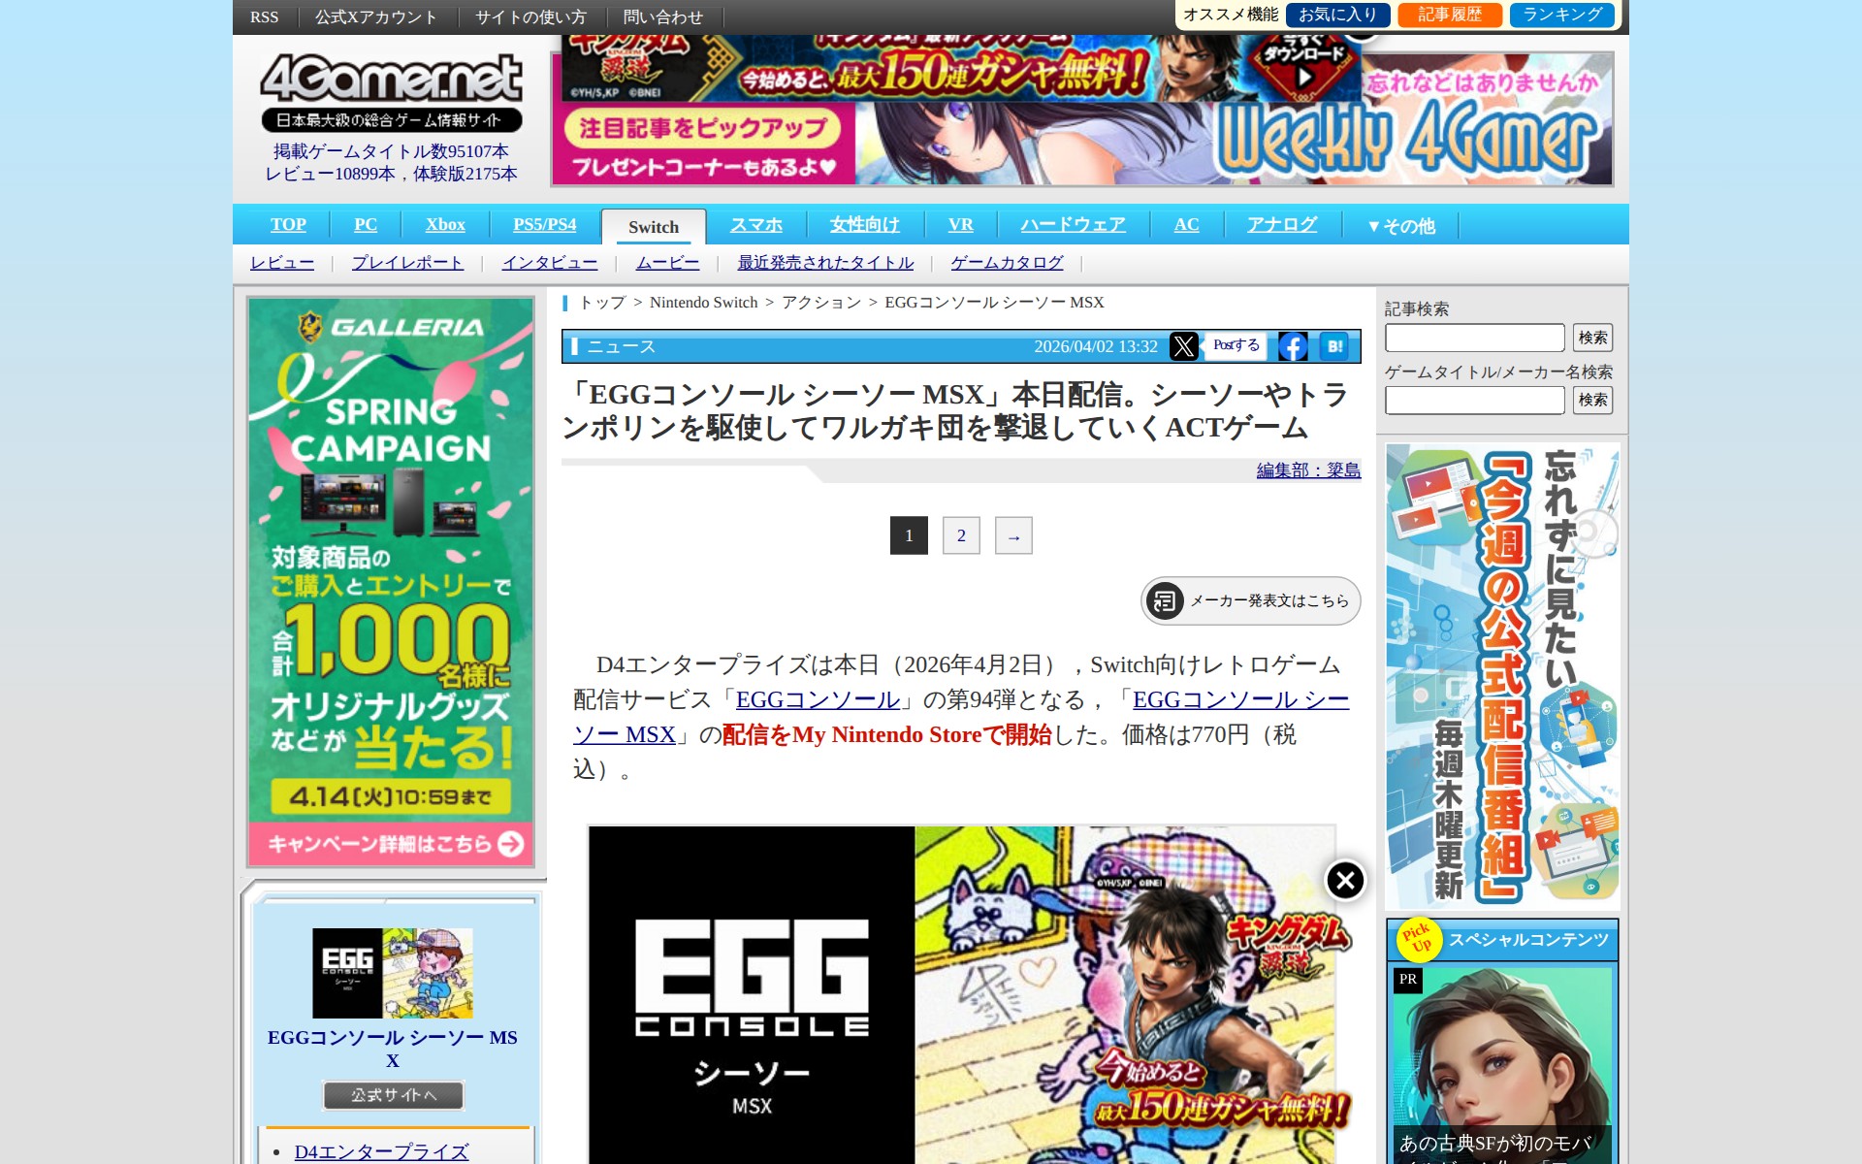Click the 記事検索 text input field
The width and height of the screenshot is (1862, 1164).
[x=1475, y=338]
